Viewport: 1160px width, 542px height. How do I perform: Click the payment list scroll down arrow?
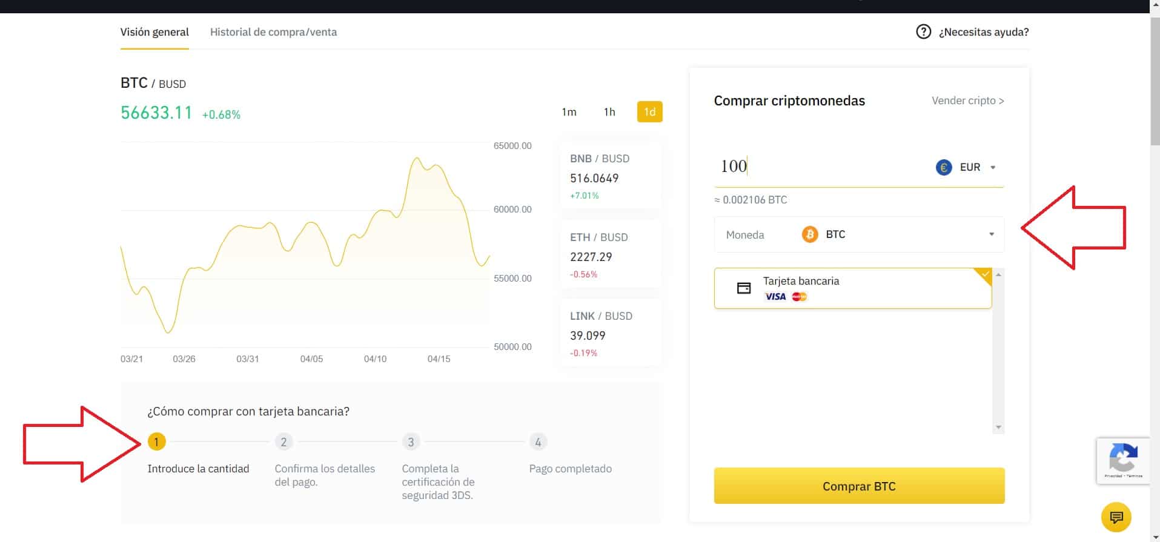click(x=998, y=428)
